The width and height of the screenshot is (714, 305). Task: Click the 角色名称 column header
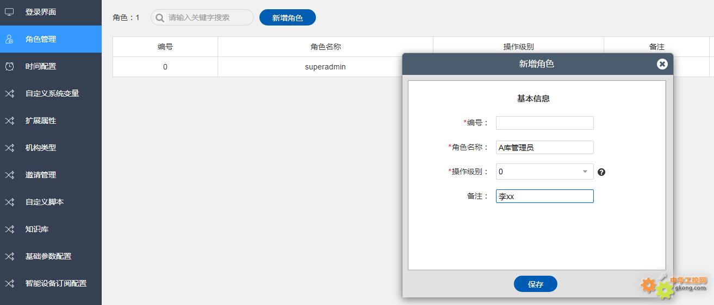point(325,47)
